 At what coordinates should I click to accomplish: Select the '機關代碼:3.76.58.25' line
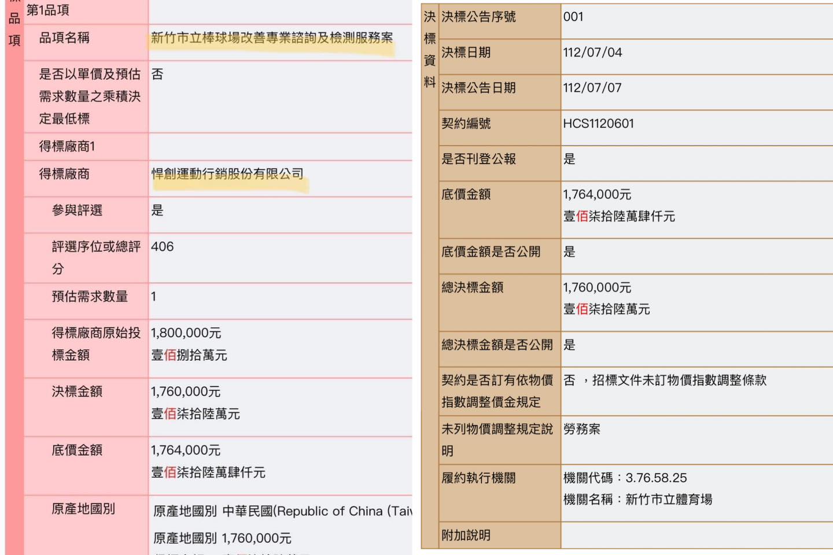click(x=625, y=478)
